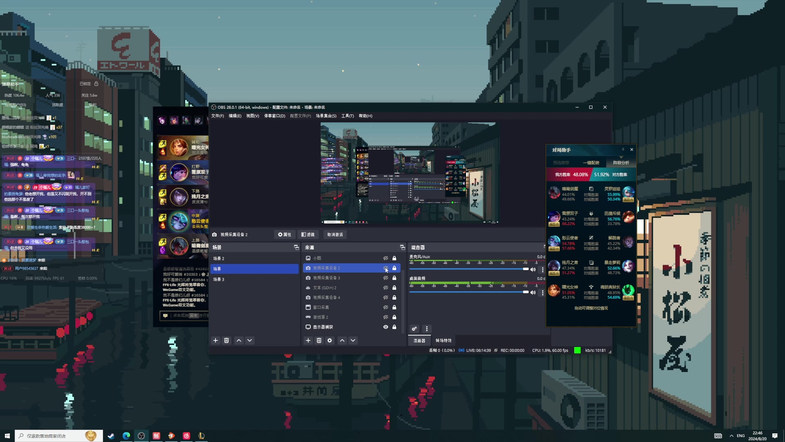Open 停靠窗口(D) menu
Image resolution: width=785 pixels, height=442 pixels.
pos(275,116)
